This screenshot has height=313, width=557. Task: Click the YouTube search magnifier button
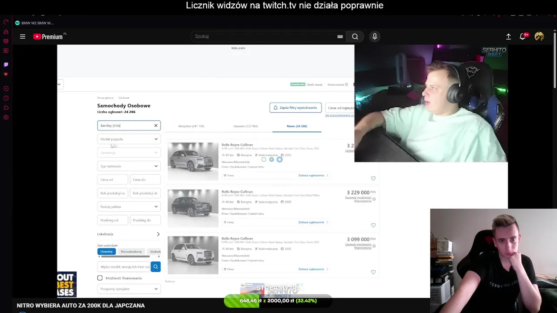tap(355, 37)
